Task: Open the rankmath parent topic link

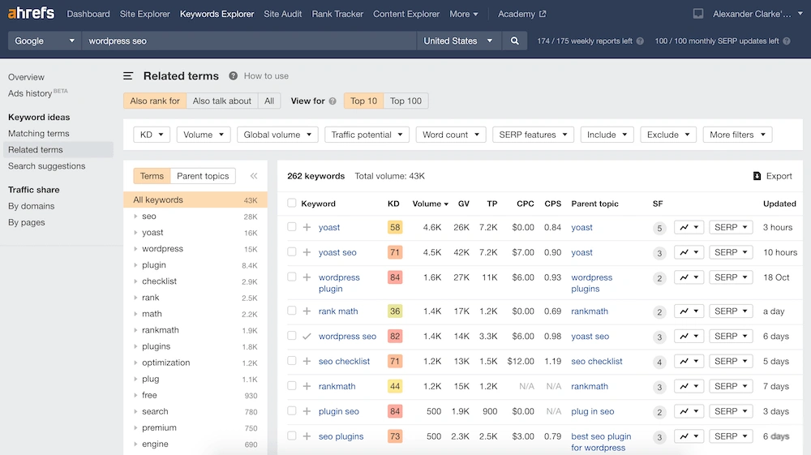Action: (590, 311)
